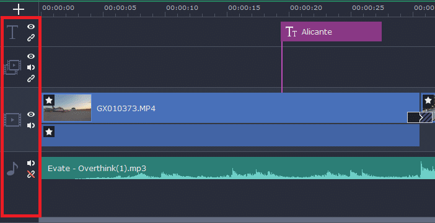Click the GX010373.MP4 clip thumbnail

(x=67, y=108)
